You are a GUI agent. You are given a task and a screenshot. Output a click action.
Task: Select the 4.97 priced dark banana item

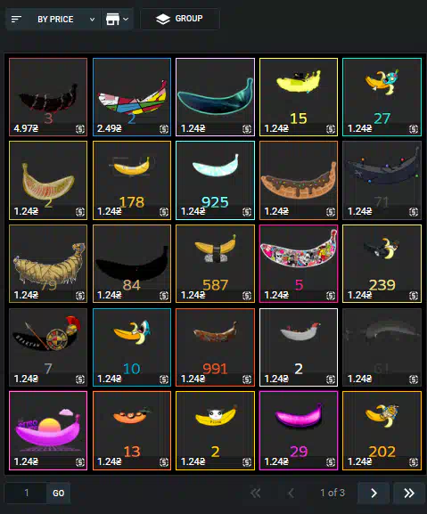coord(48,97)
